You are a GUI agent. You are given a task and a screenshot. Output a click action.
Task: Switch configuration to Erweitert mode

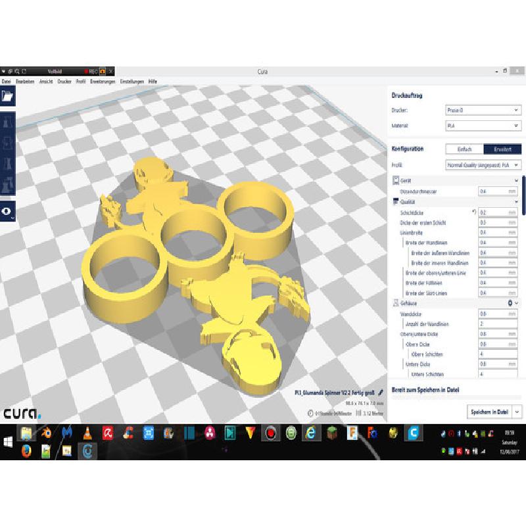(502, 149)
